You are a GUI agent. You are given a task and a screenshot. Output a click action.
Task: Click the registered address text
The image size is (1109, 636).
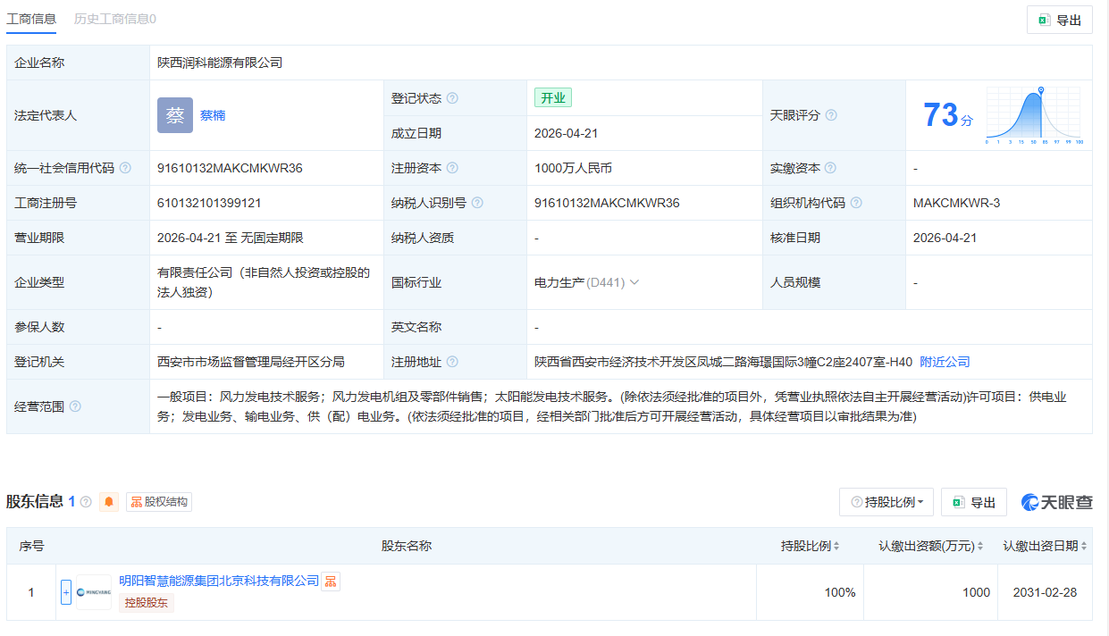click(723, 362)
